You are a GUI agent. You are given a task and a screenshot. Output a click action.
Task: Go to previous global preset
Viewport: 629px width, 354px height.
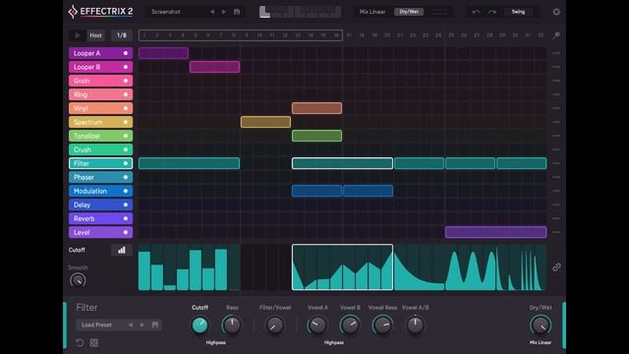click(212, 12)
